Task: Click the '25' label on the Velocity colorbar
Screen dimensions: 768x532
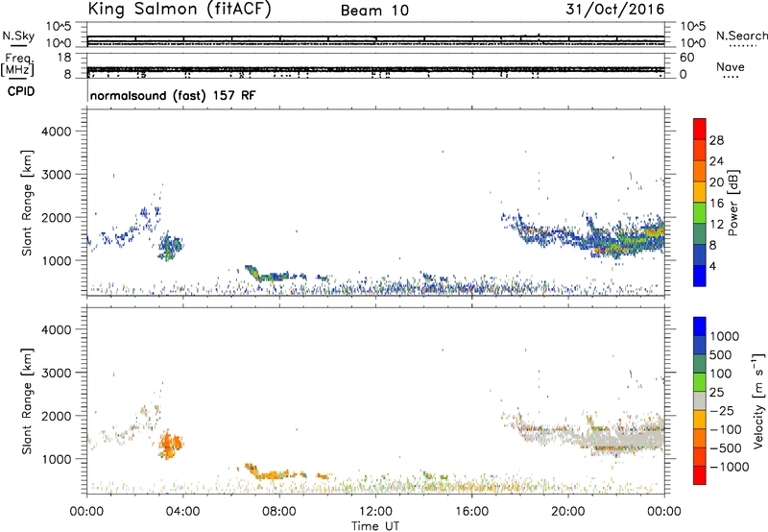Action: (x=716, y=393)
